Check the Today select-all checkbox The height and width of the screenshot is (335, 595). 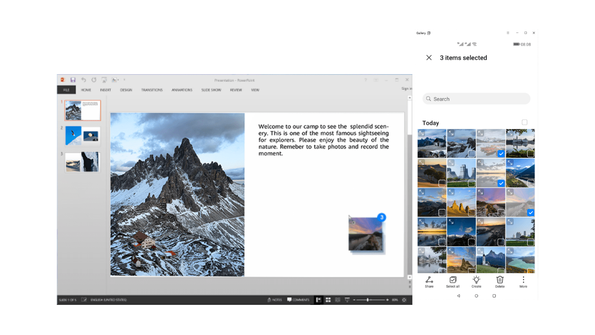pyautogui.click(x=524, y=123)
